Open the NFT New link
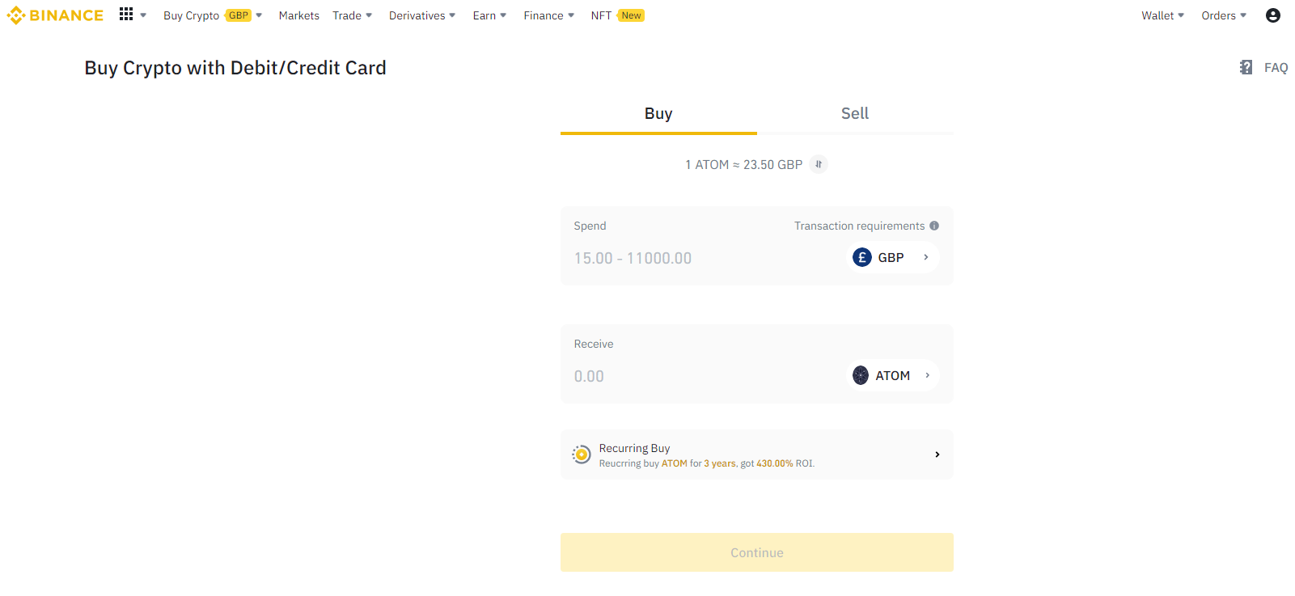This screenshot has width=1295, height=596. [x=616, y=15]
